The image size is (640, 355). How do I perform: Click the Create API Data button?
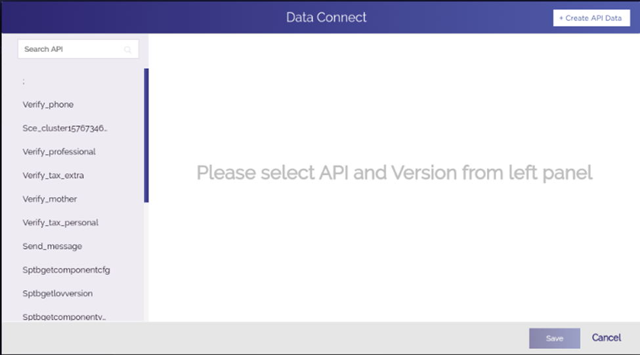[591, 18]
